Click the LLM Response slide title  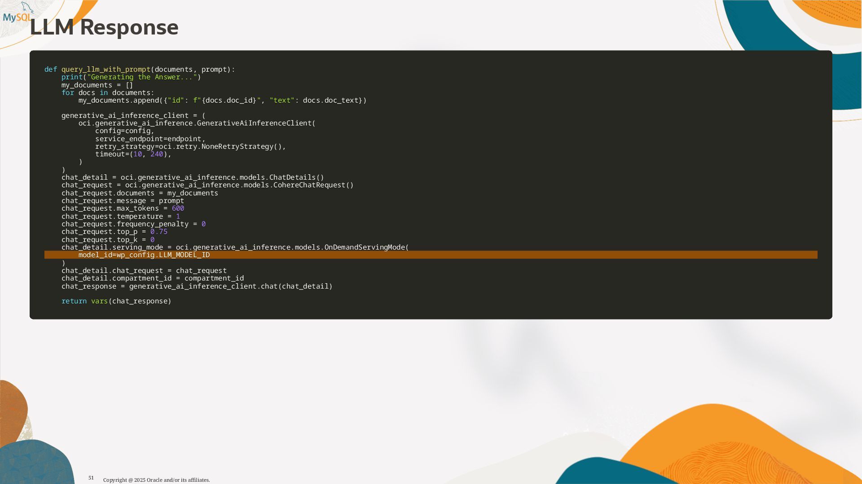coord(104,27)
